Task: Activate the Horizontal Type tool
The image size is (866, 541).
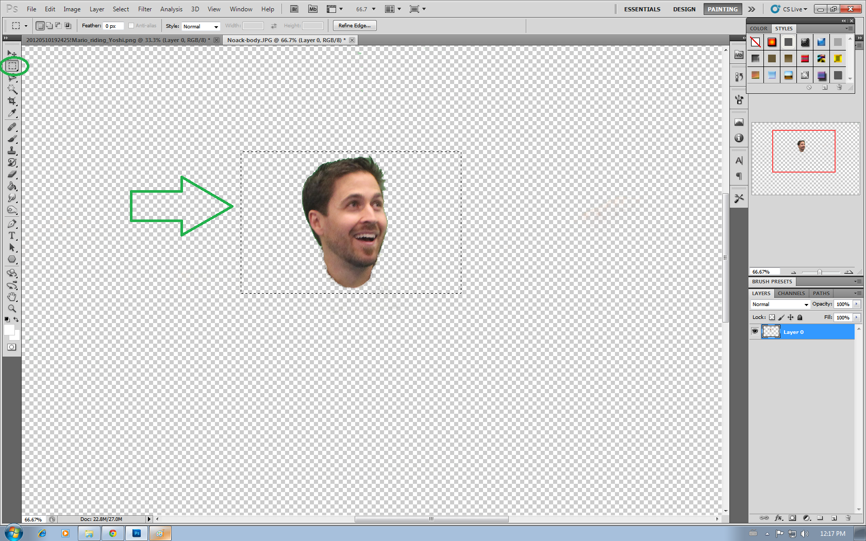Action: click(12, 235)
